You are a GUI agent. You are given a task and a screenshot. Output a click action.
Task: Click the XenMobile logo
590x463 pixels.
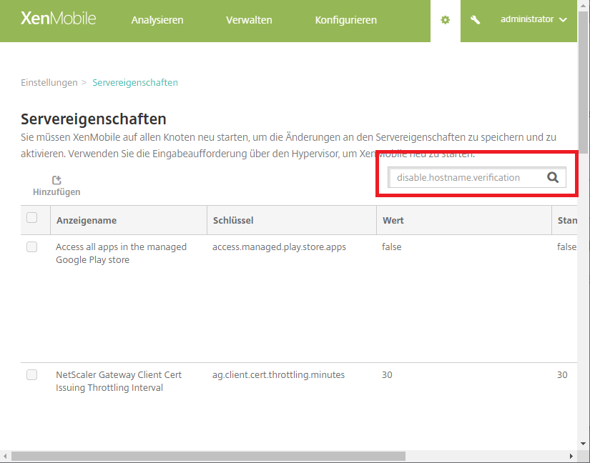[x=58, y=19]
